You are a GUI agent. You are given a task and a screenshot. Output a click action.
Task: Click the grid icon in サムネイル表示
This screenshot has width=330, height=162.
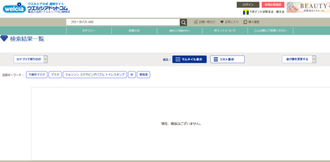tap(178, 60)
